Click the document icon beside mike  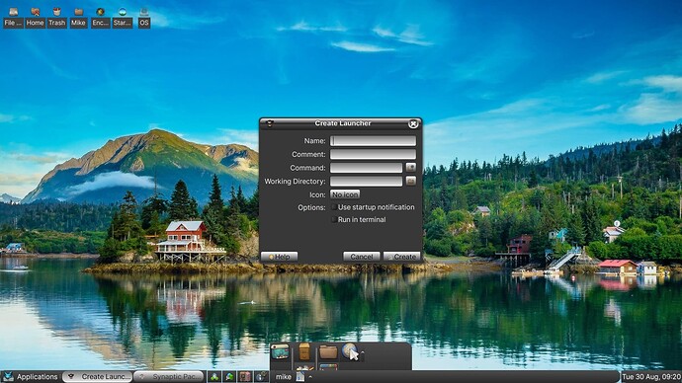pos(300,376)
